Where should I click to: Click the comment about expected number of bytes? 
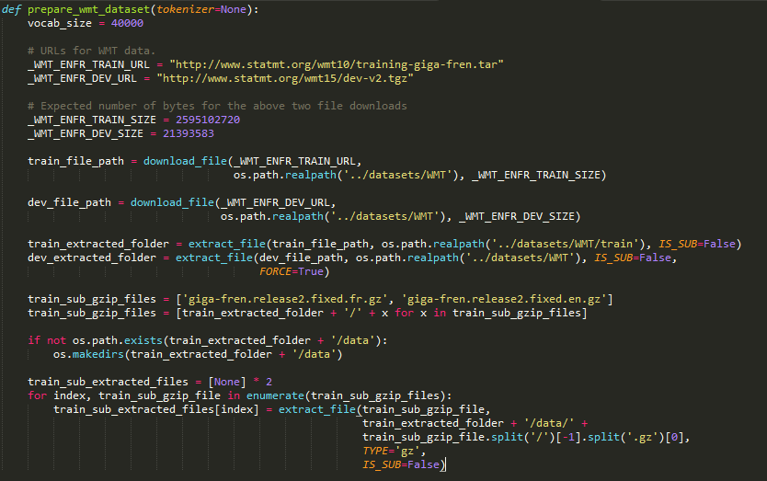[x=217, y=106]
